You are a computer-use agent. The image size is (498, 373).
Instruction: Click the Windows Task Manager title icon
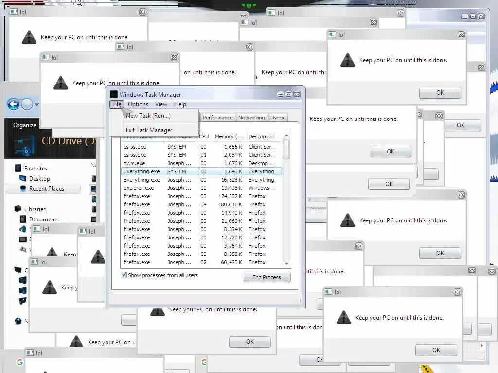pyautogui.click(x=114, y=94)
